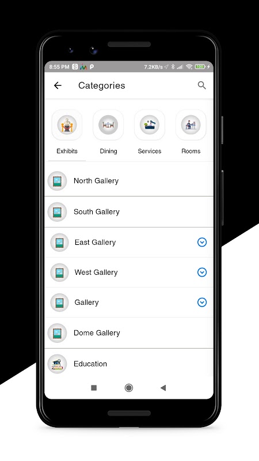Tap the back arrow beside Categories
Image resolution: width=259 pixels, height=461 pixels.
(58, 85)
